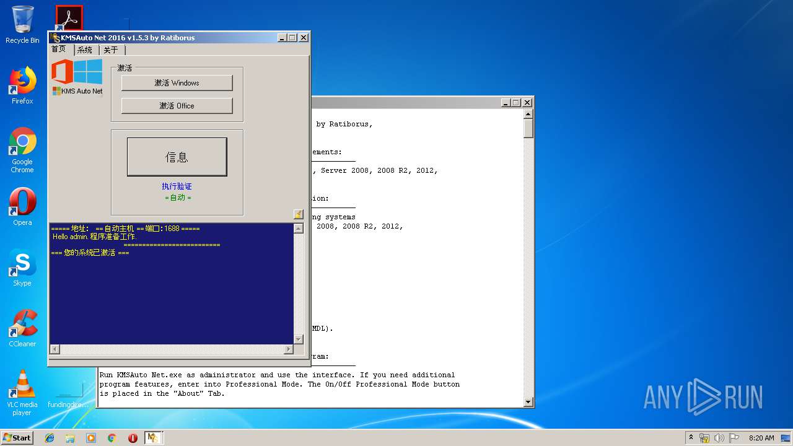Screen dimensions: 793x446
Task: Open the 关于 tab
Action: pyautogui.click(x=112, y=50)
